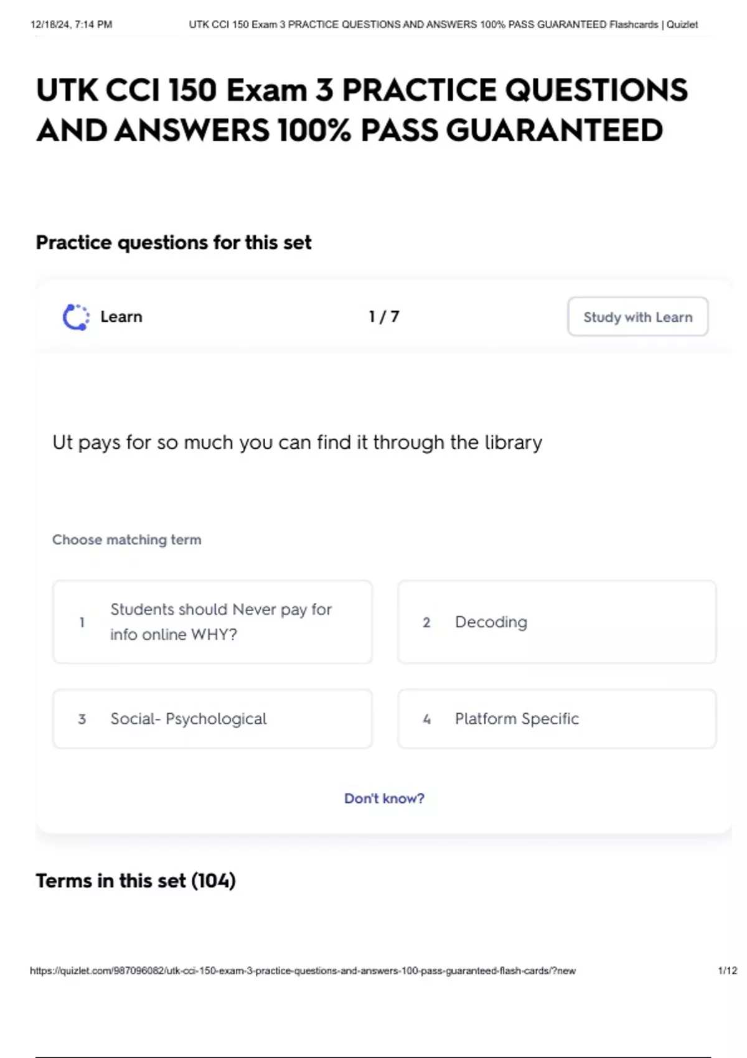
Task: Click number badge 2 beside Decoding
Action: (x=426, y=622)
